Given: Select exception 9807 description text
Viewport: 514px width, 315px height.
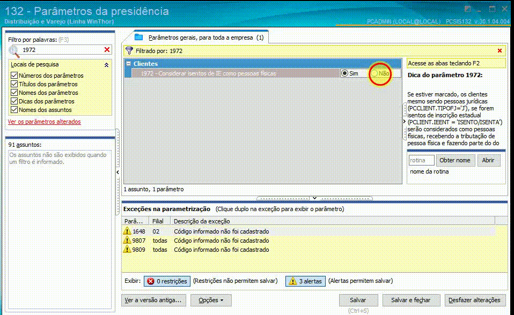Looking at the screenshot, I should tap(221, 241).
